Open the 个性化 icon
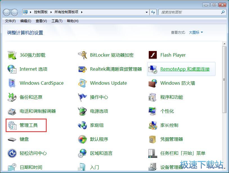The image size is (229, 173). pyautogui.click(x=152, y=111)
